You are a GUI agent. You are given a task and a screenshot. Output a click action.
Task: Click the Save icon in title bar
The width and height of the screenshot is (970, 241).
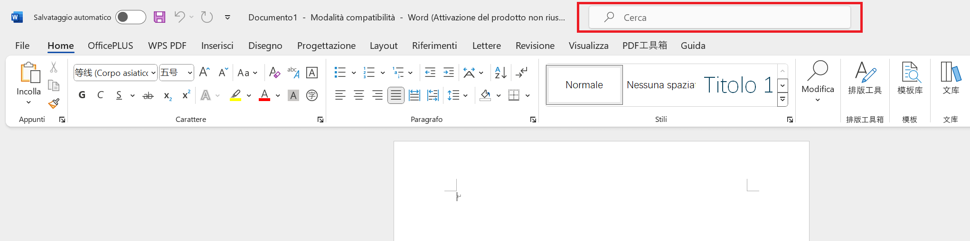click(160, 17)
